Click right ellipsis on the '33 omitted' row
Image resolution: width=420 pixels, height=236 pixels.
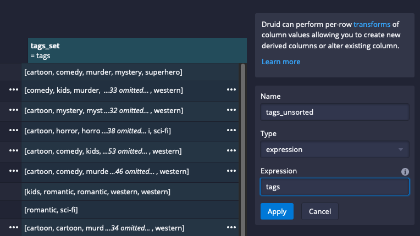tap(231, 90)
